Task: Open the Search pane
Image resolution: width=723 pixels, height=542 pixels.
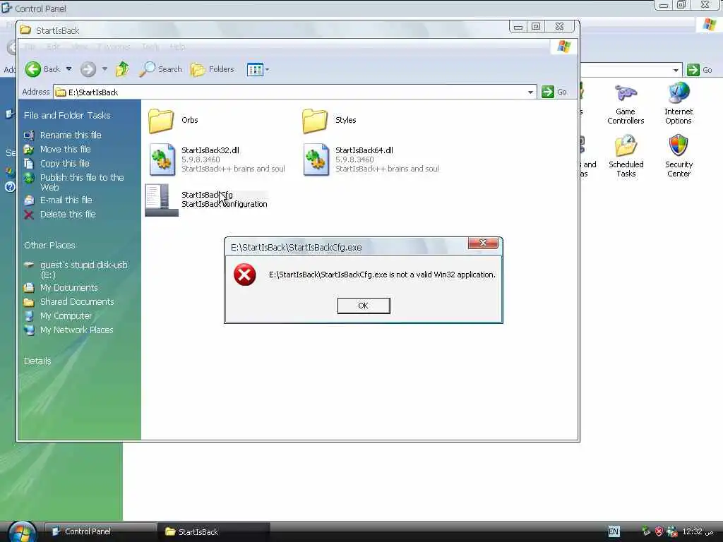Action: (160, 69)
